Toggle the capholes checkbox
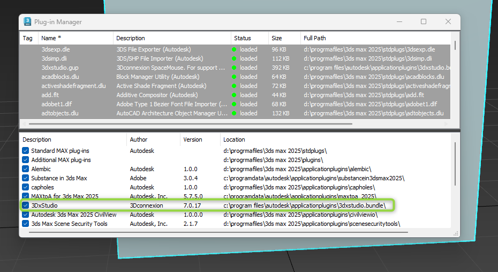 pyautogui.click(x=25, y=187)
